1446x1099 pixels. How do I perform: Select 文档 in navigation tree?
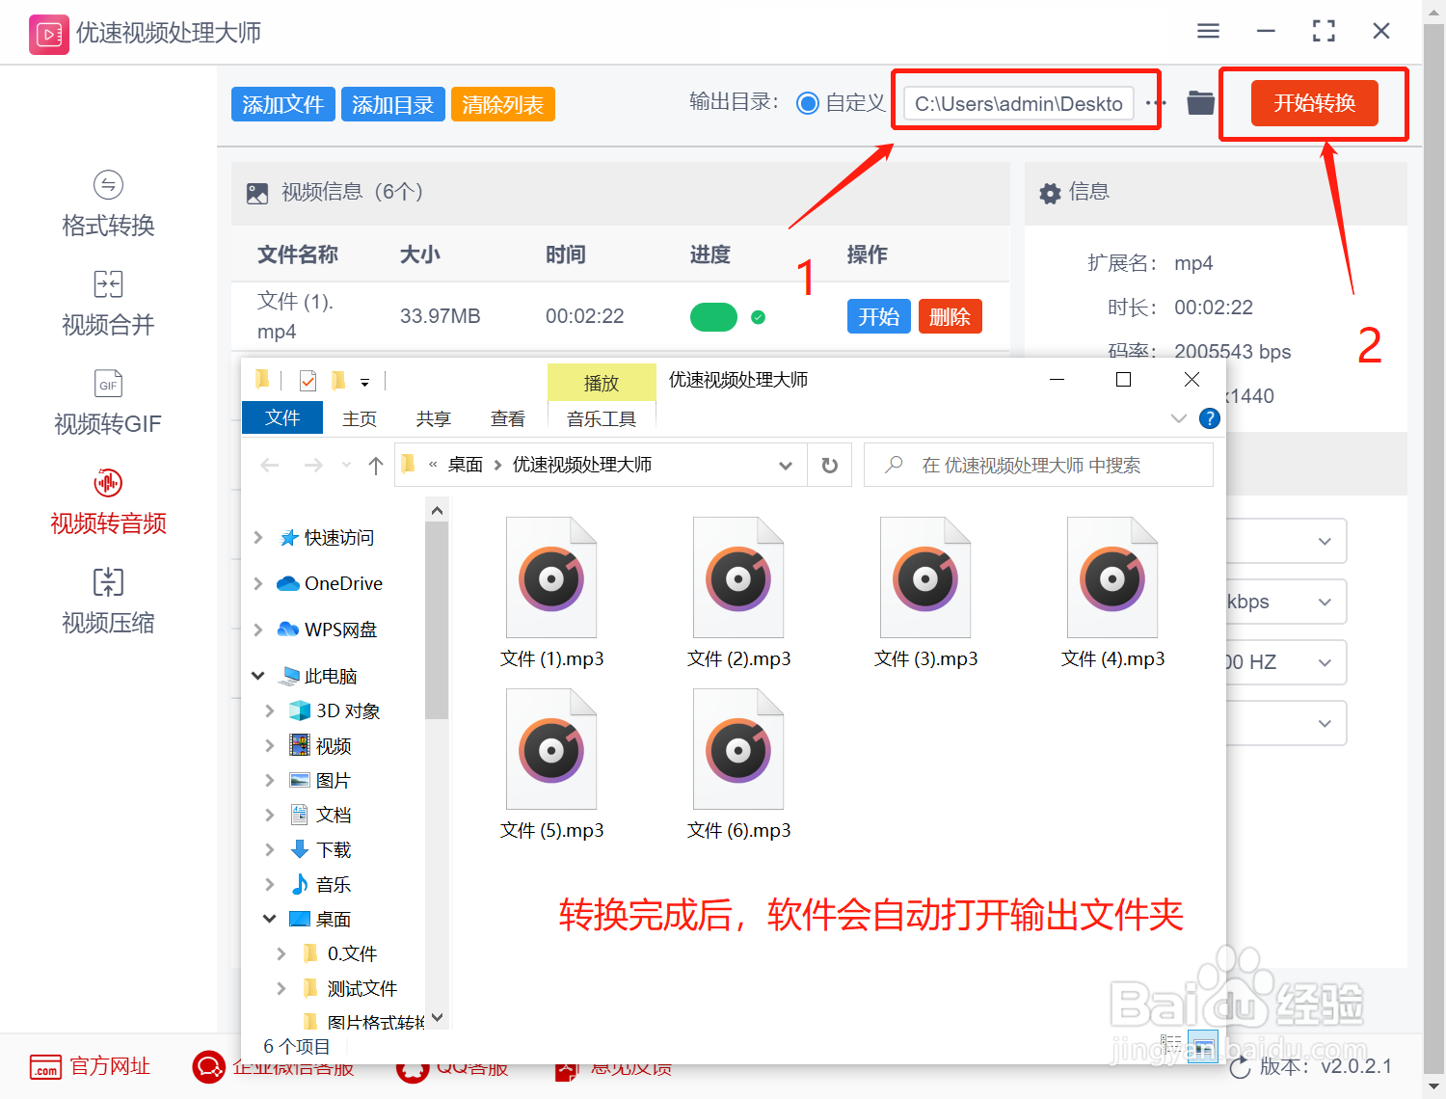coord(334,815)
